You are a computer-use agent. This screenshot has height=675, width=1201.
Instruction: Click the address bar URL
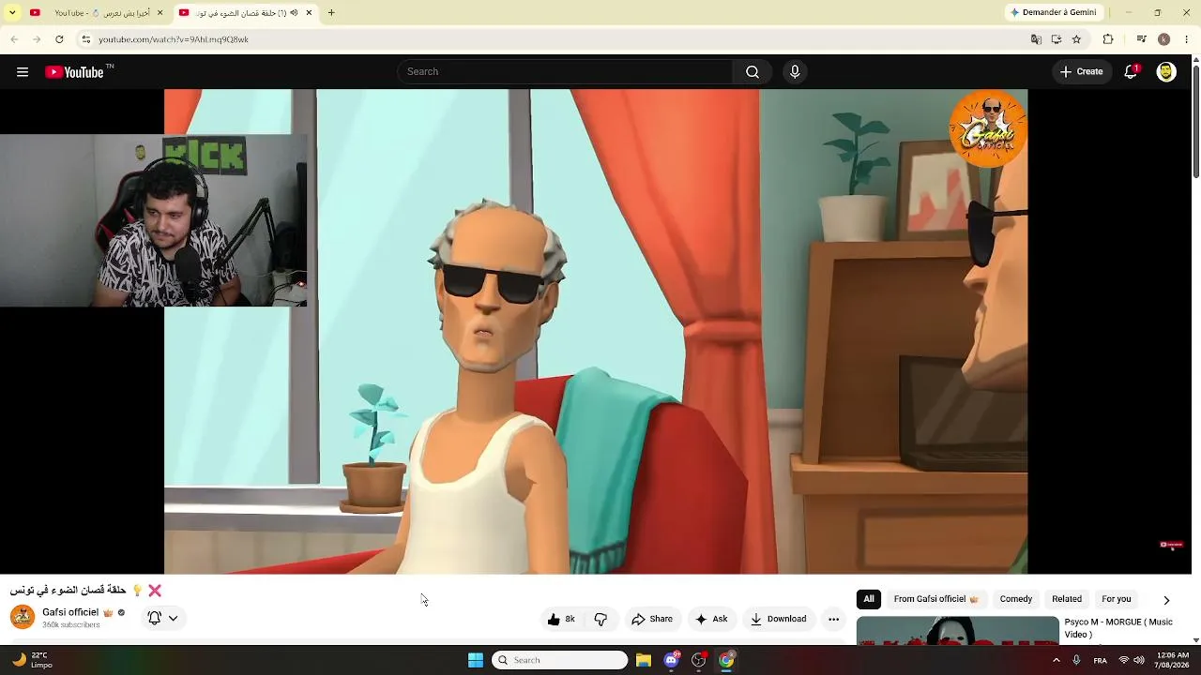[x=174, y=39]
